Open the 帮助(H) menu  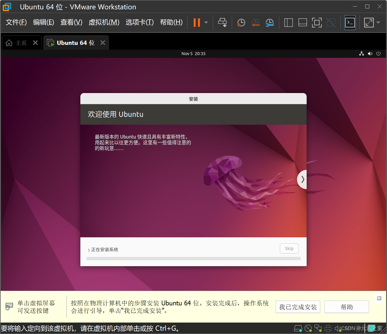(171, 22)
